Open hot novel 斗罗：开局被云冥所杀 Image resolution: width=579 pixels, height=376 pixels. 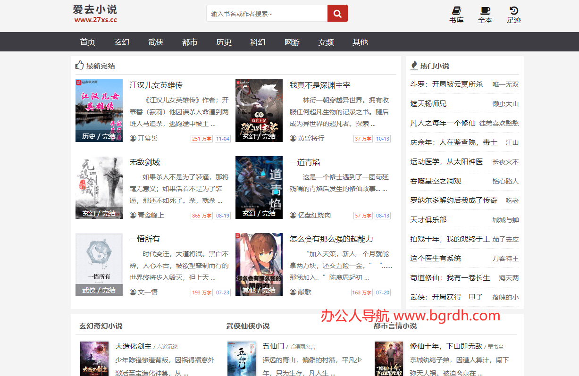446,84
